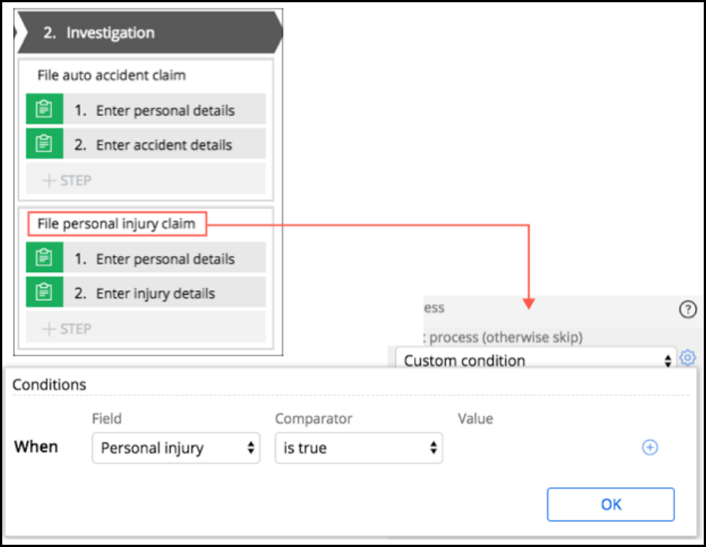
Task: Add a step under File auto accident claim
Action: coord(68,180)
